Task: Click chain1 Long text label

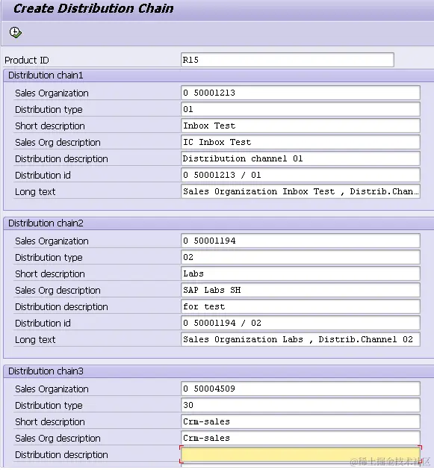Action: [35, 192]
